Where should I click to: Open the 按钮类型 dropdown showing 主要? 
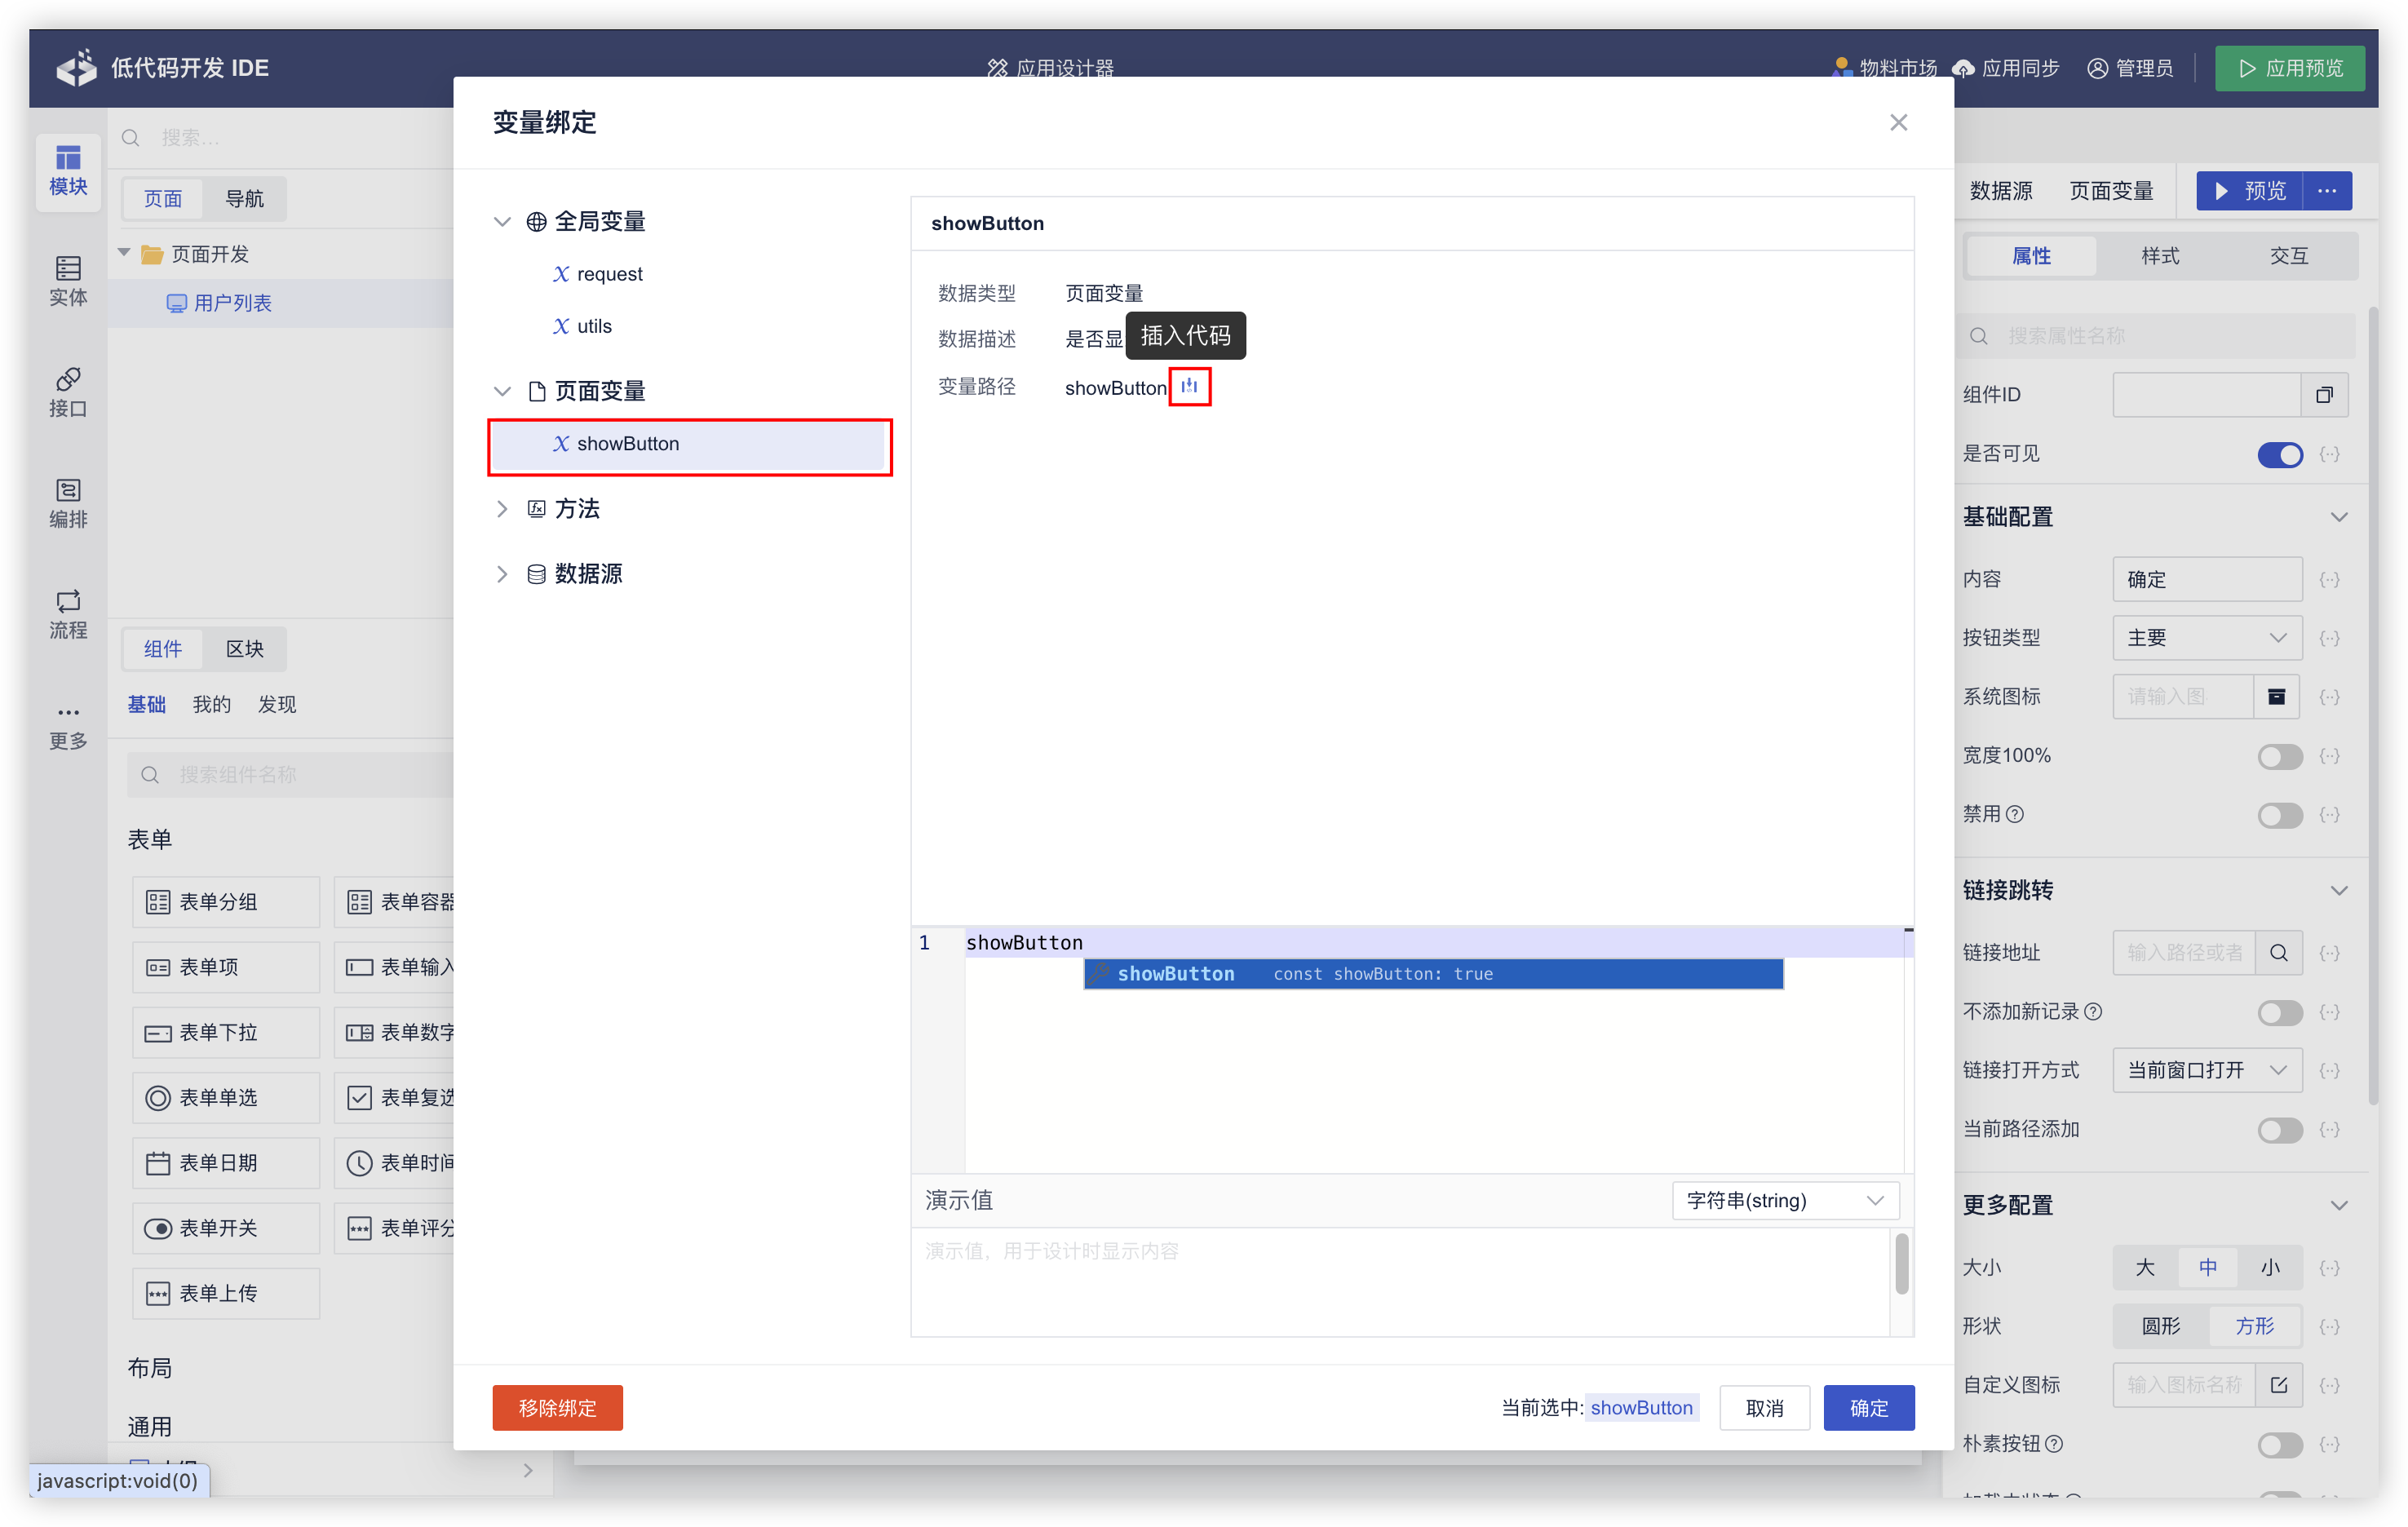point(2207,637)
